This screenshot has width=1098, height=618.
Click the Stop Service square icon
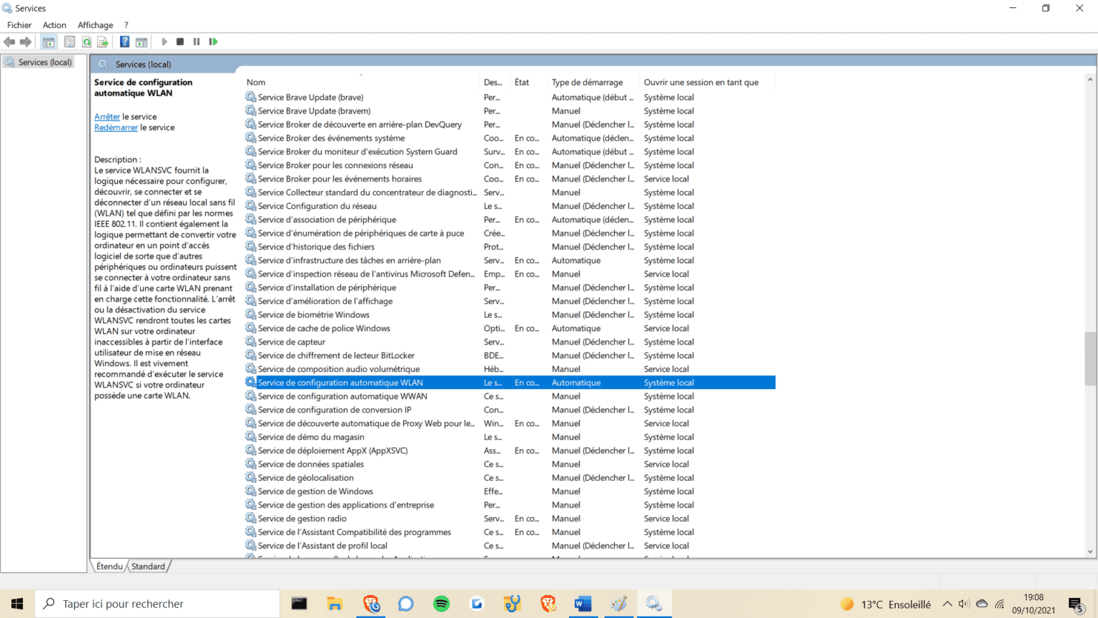(180, 42)
